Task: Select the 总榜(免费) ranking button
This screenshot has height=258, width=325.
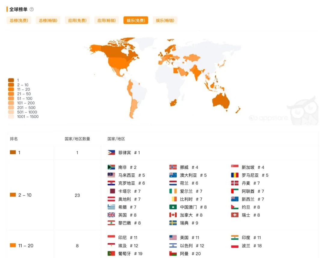Action: pyautogui.click(x=19, y=20)
